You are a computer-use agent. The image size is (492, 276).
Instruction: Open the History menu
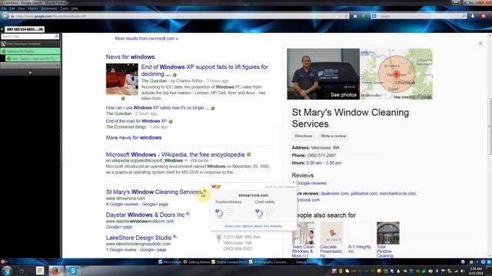pos(32,8)
